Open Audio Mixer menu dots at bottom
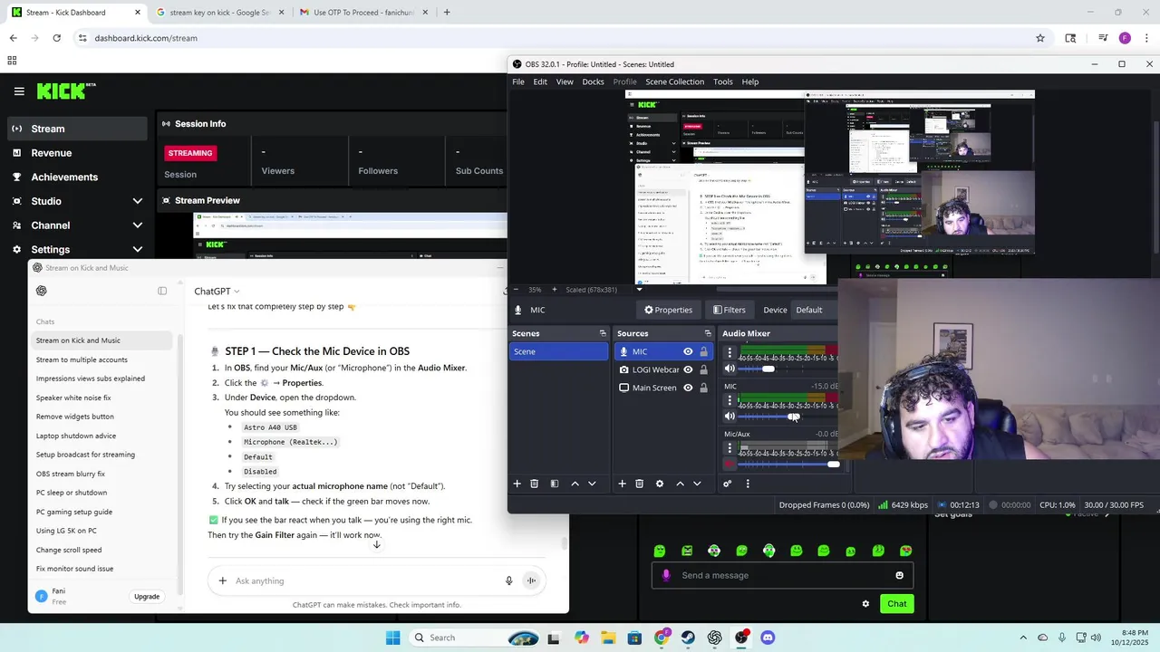This screenshot has height=652, width=1160. pyautogui.click(x=748, y=484)
